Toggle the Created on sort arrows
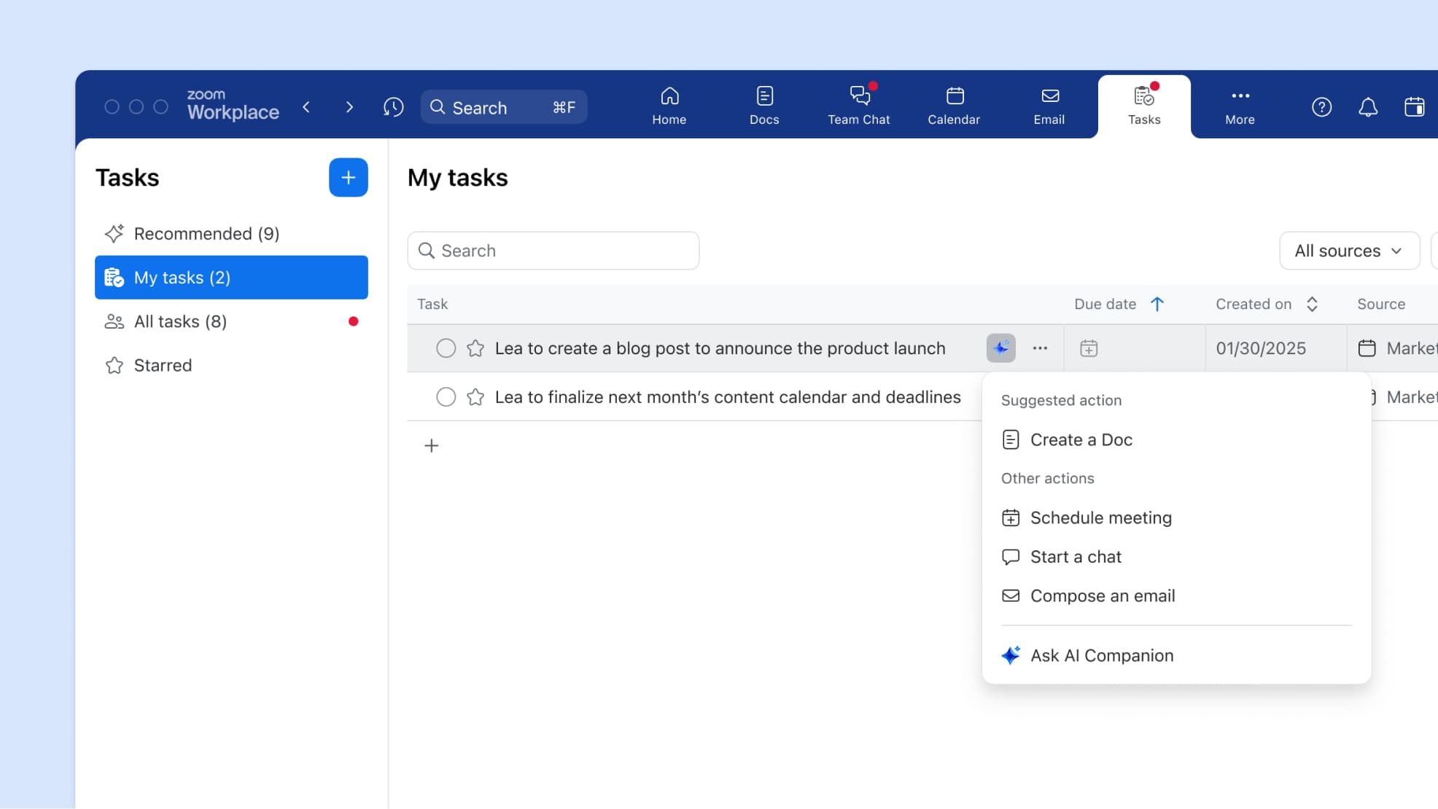The width and height of the screenshot is (1438, 809). click(x=1312, y=304)
